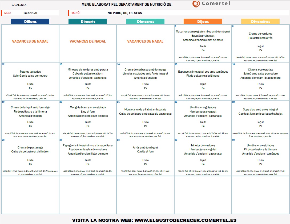The height and width of the screenshot is (224, 290).
Task: Click the Dimecres column header
Action: point(145,22)
